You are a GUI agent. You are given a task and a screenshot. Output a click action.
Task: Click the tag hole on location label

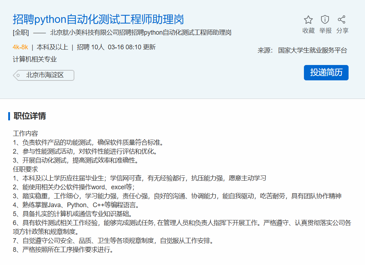[x=18, y=75]
